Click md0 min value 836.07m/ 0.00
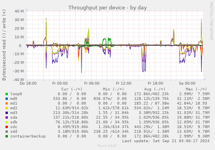The height and width of the screenshot is (150, 215). 110,99
